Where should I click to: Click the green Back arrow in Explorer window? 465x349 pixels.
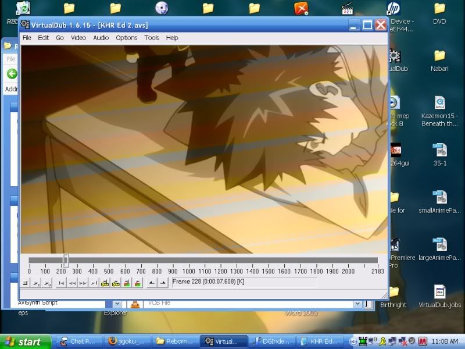pyautogui.click(x=12, y=74)
